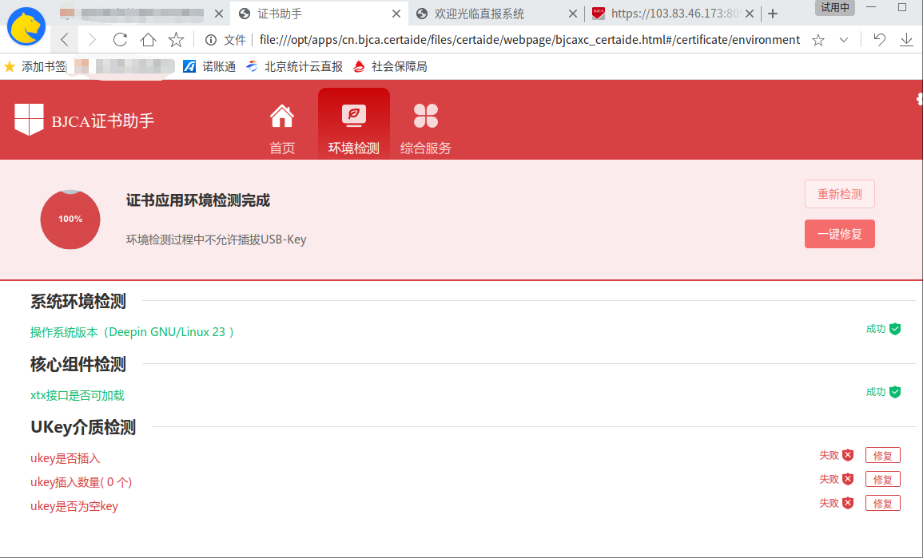This screenshot has height=558, width=923.
Task: Open the 社会保障局 bookmark
Action: 390,66
